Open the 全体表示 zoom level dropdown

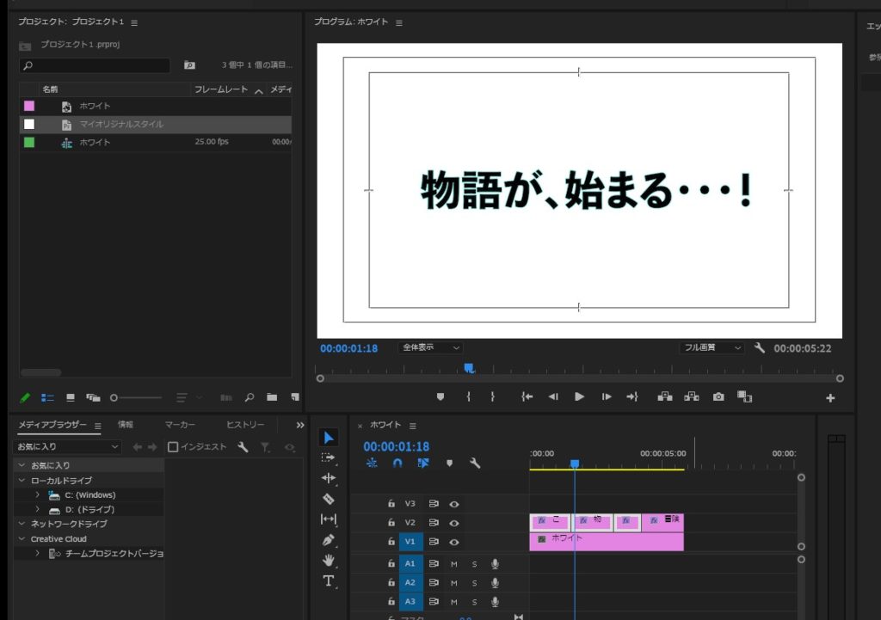coord(431,348)
